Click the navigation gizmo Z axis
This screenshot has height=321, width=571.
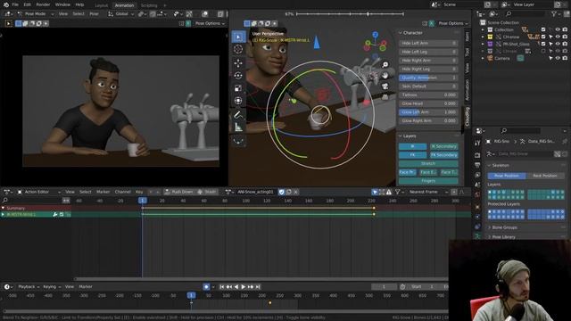375,34
